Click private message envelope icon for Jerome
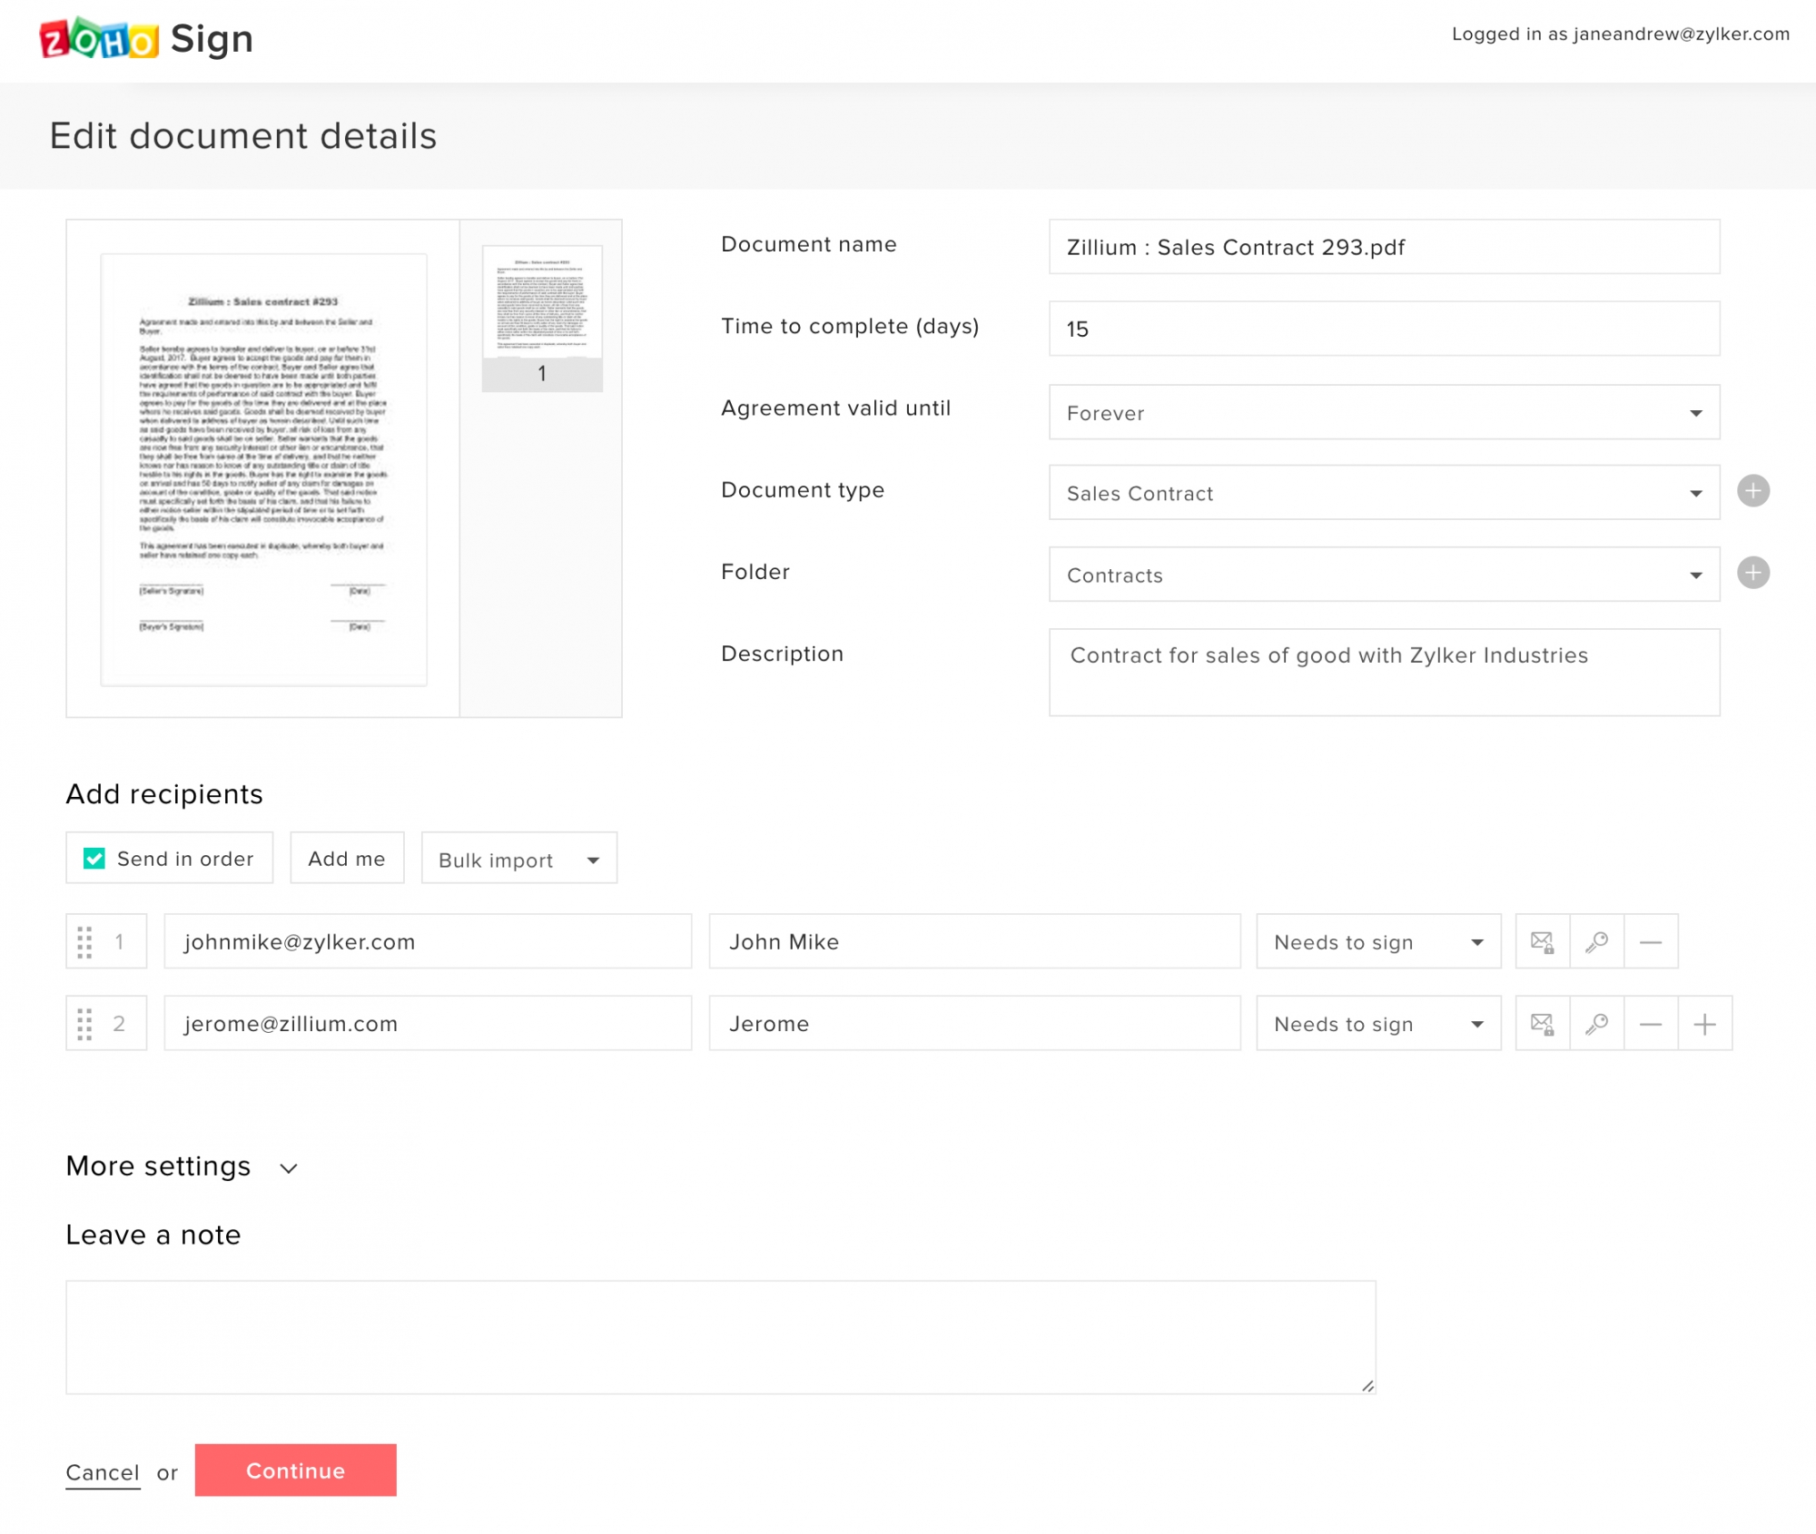Screen dimensions: 1816x1534 (1542, 1023)
